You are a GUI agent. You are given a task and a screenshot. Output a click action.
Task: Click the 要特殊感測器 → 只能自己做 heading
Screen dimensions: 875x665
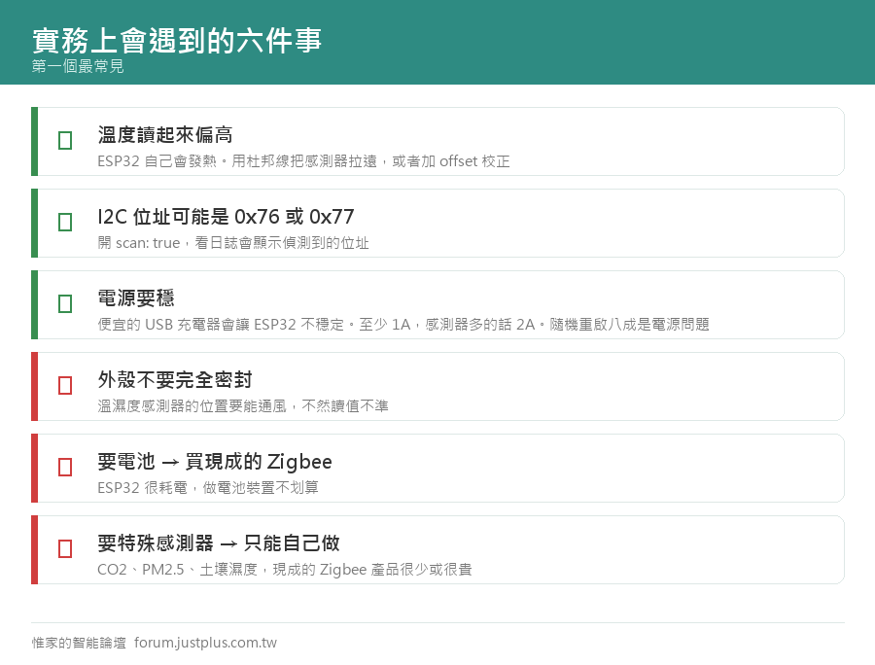[219, 542]
